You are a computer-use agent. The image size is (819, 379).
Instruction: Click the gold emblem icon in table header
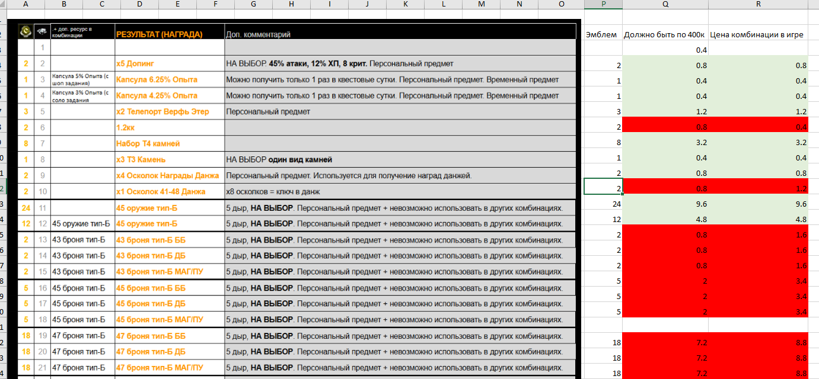coord(26,31)
